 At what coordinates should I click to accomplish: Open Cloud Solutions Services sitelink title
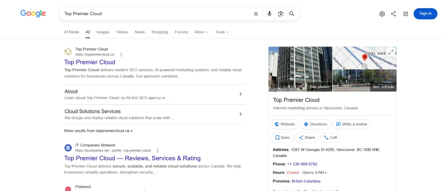coord(93,111)
